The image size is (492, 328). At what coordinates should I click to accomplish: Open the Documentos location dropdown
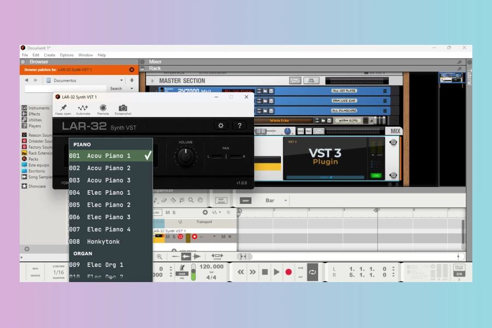click(121, 80)
